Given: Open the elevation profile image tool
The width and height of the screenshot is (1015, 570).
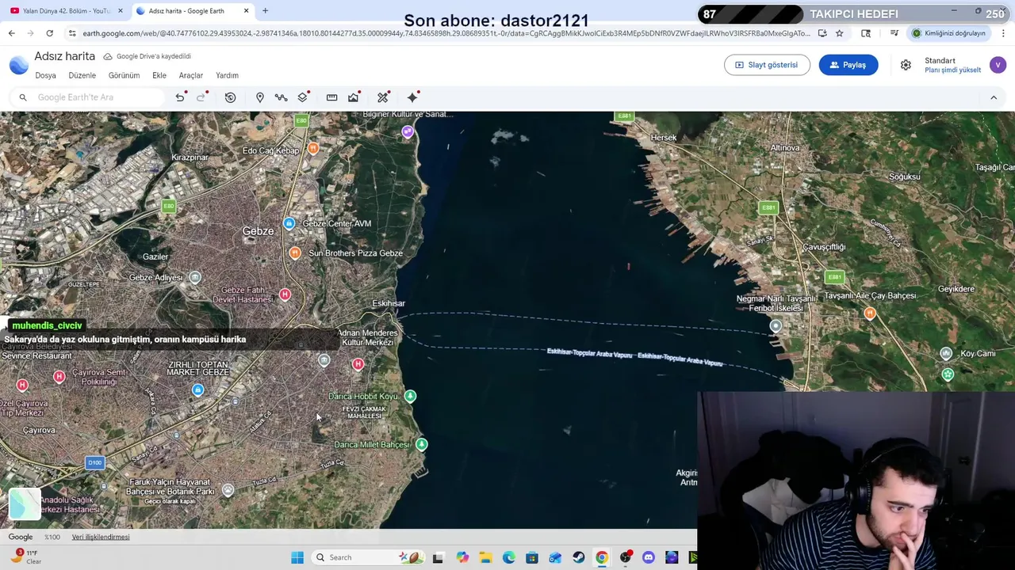Looking at the screenshot, I should pyautogui.click(x=354, y=97).
